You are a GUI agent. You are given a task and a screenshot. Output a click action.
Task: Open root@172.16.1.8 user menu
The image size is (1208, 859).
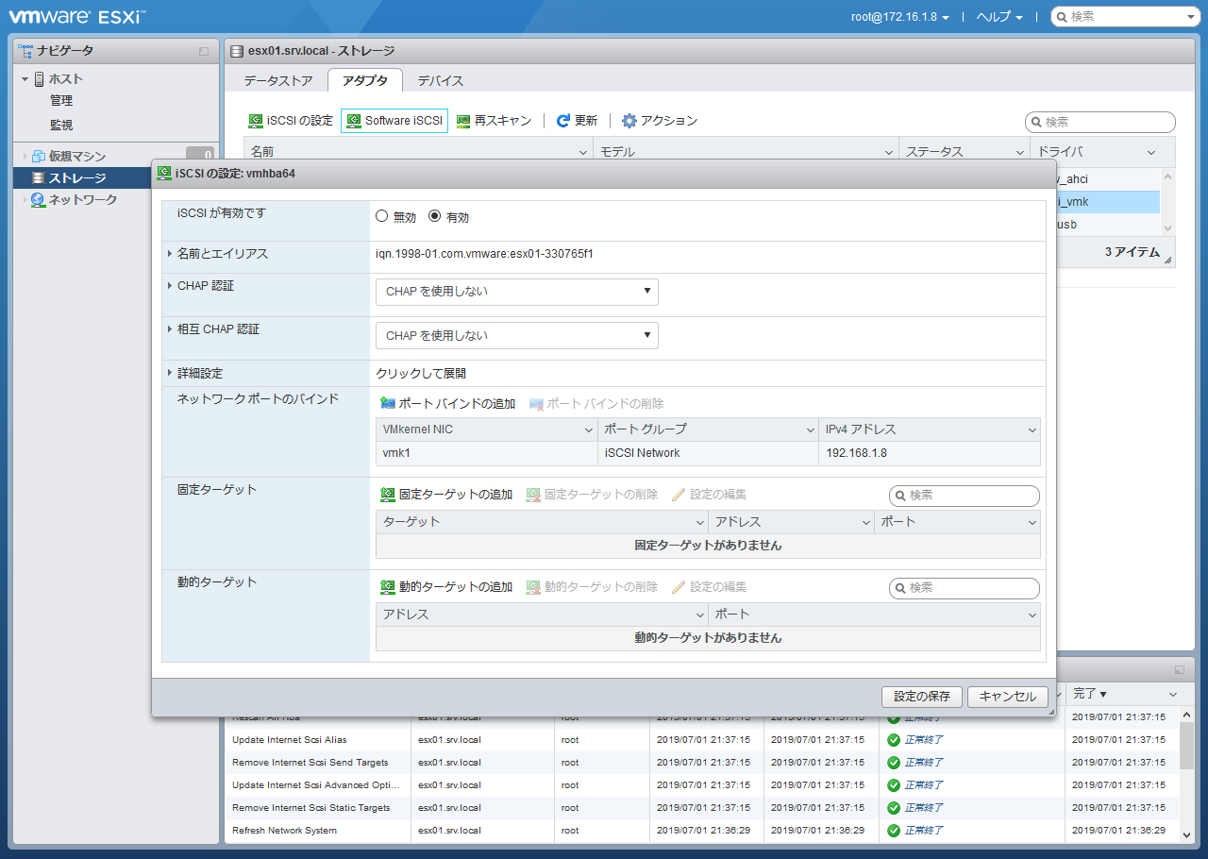coord(899,17)
